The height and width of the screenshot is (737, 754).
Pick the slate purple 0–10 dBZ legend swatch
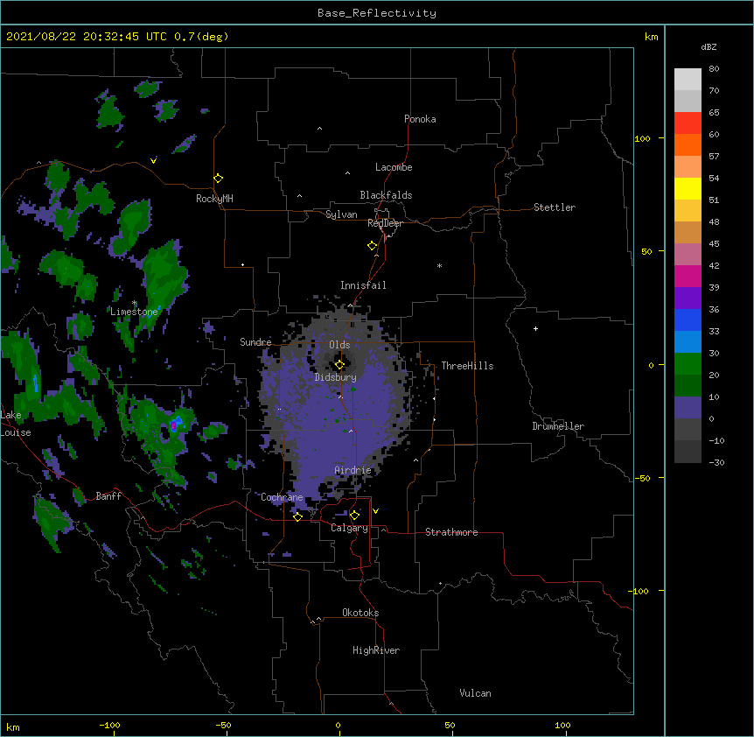(688, 408)
